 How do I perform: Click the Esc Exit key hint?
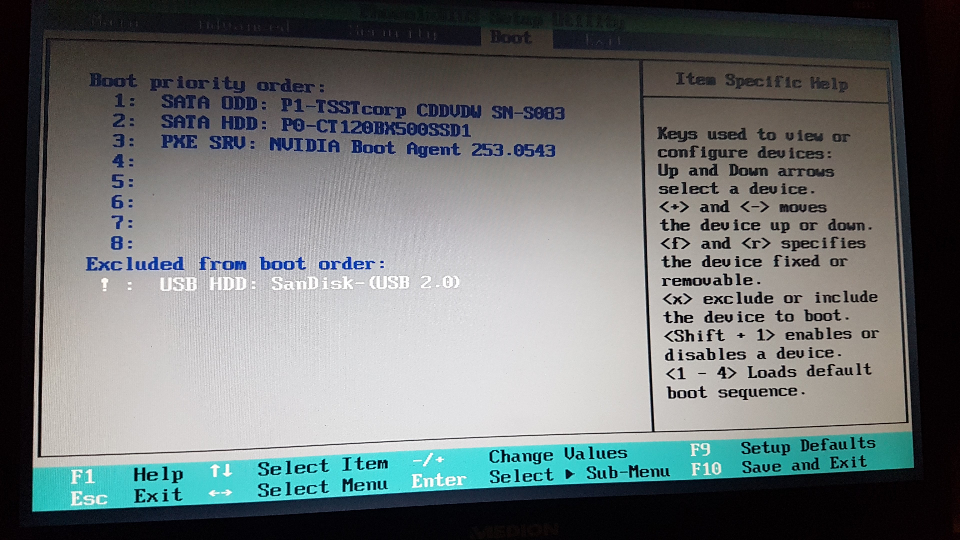click(x=89, y=498)
